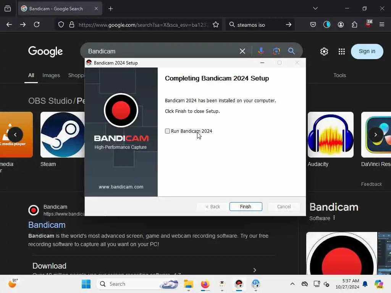The width and height of the screenshot is (391, 293).
Task: Open the Audacity app thumbnail
Action: [331, 135]
